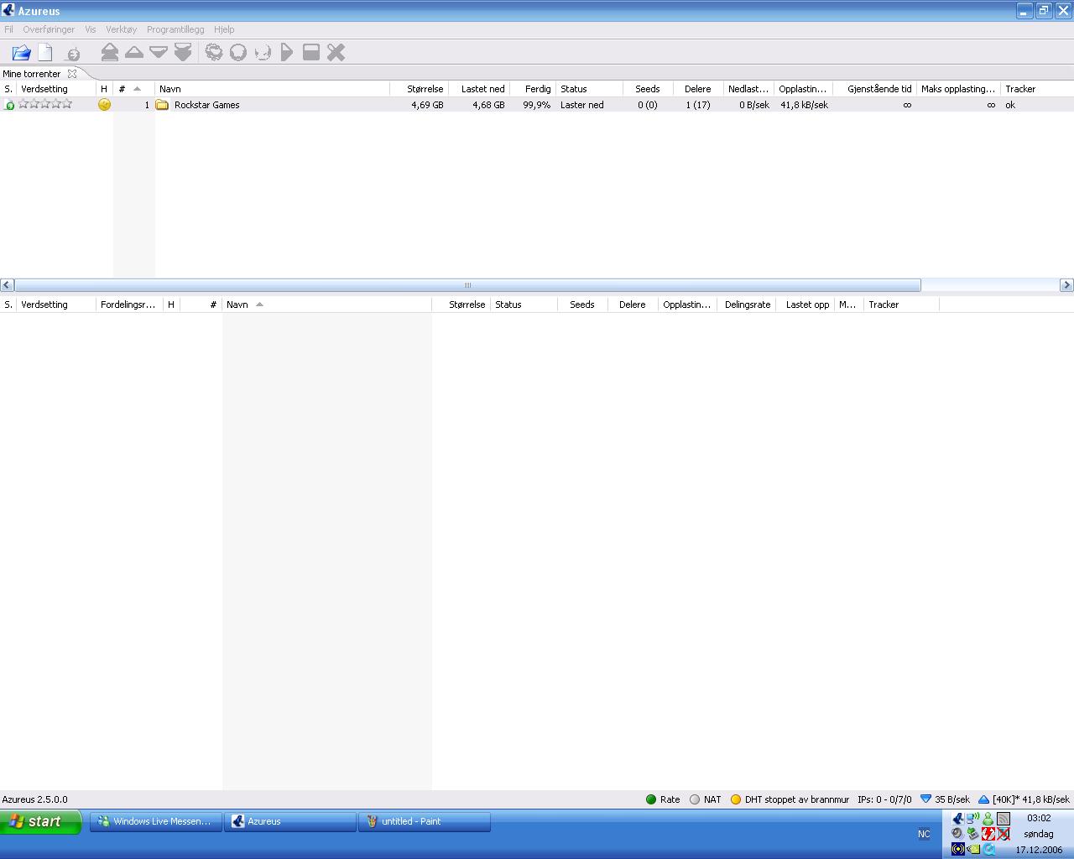Click the round ring toolbar icon
This screenshot has height=859, width=1074.
[x=238, y=53]
